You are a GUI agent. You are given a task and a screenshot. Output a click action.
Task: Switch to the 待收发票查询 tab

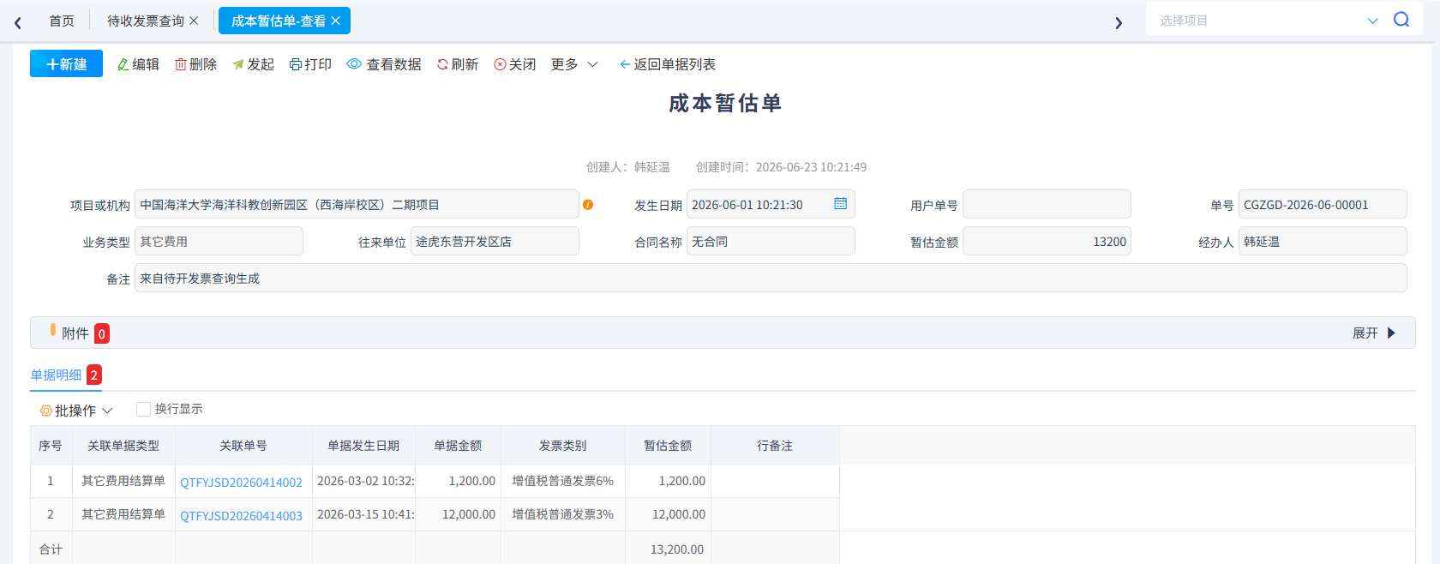point(145,21)
